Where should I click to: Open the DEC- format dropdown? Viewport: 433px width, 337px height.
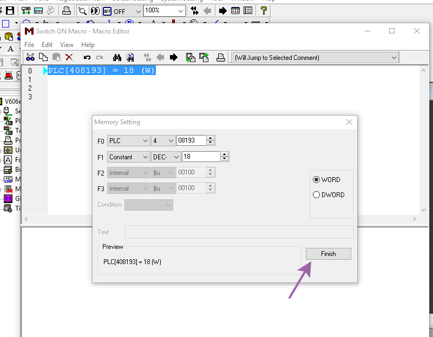(x=166, y=157)
